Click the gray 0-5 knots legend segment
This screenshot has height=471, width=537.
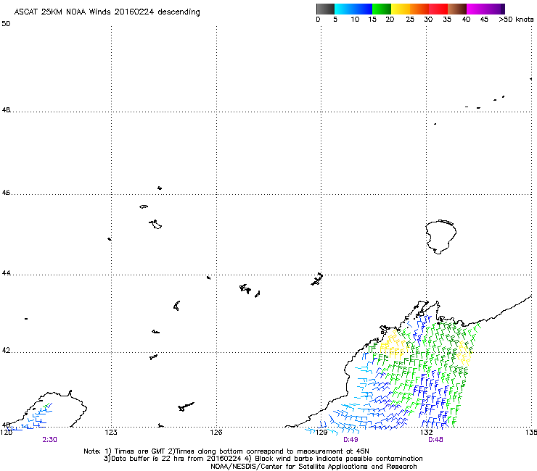(x=325, y=9)
